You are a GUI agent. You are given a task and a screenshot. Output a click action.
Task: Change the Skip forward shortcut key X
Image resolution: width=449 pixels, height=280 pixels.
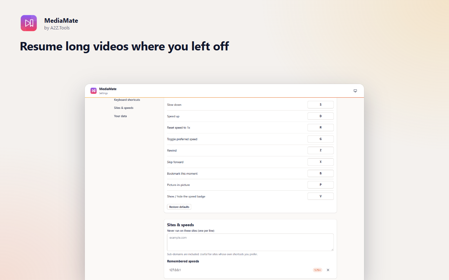321,162
